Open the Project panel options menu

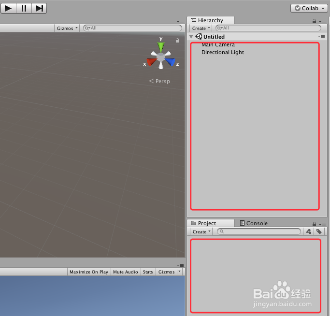322,225
